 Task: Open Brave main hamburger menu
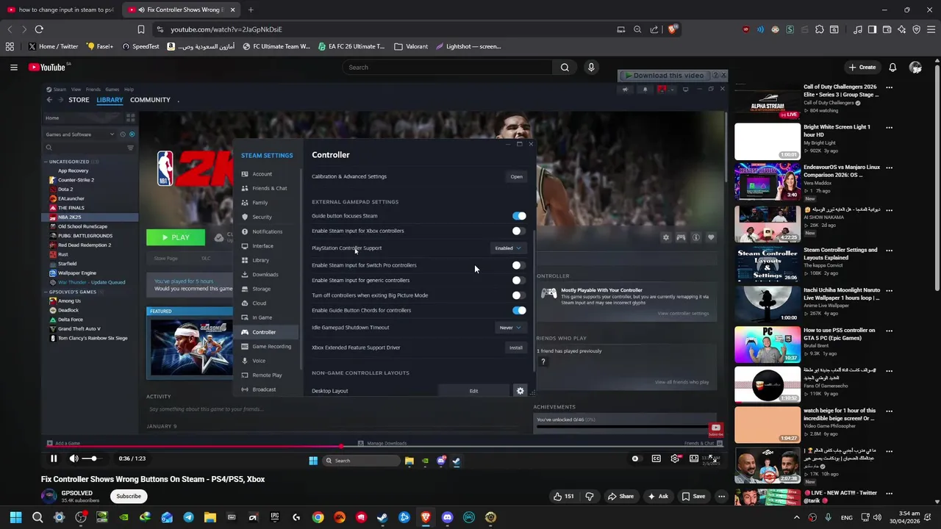[x=931, y=29]
